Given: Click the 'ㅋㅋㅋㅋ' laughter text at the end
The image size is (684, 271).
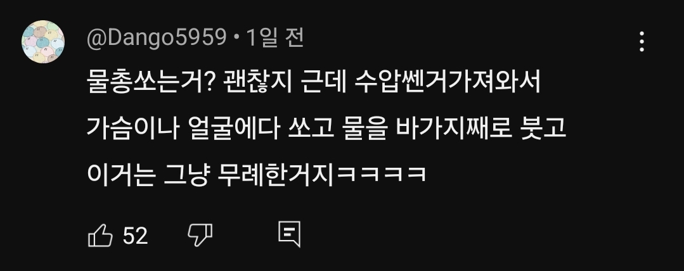Looking at the screenshot, I should (381, 174).
